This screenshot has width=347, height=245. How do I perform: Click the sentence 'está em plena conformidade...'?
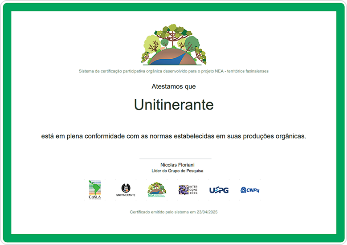click(174, 136)
